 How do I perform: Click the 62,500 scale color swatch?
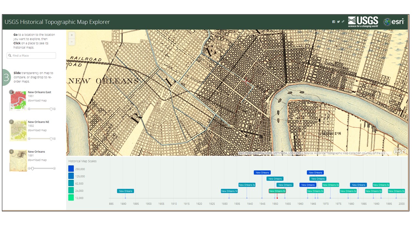[71, 183]
